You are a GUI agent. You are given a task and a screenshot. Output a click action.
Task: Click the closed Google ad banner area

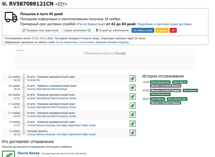tap(105, 59)
